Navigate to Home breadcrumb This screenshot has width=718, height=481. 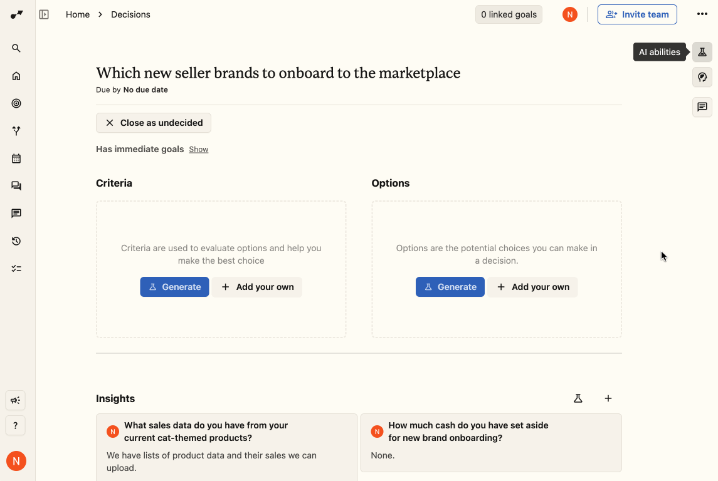pyautogui.click(x=77, y=14)
